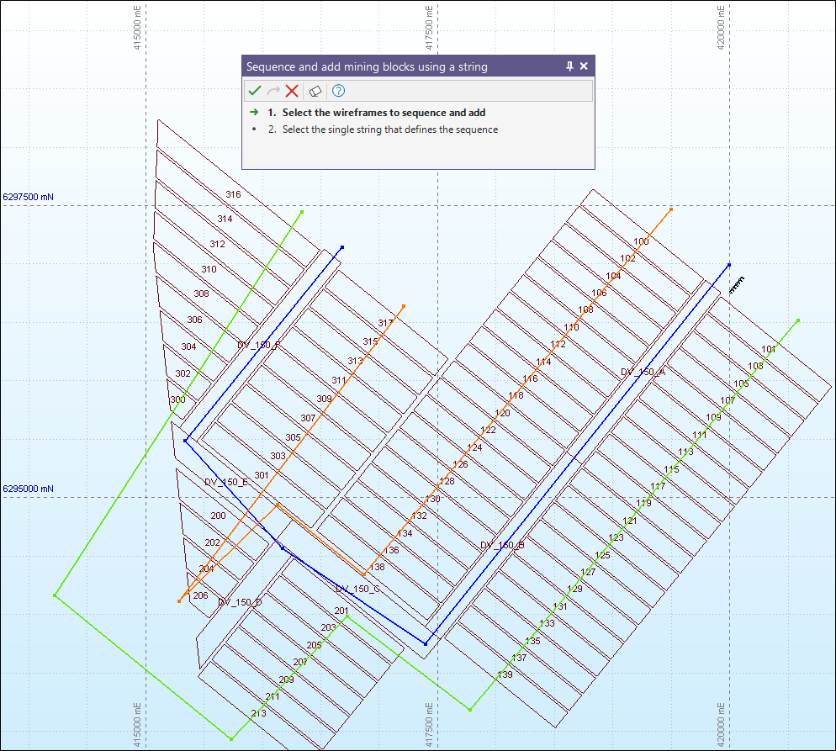
Task: Pin the sequence dialog panel
Action: pos(569,66)
